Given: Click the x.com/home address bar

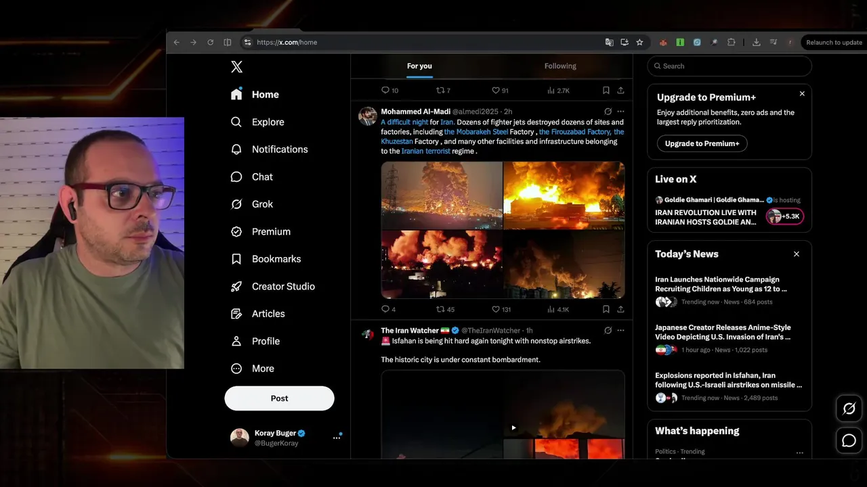Looking at the screenshot, I should pos(444,42).
